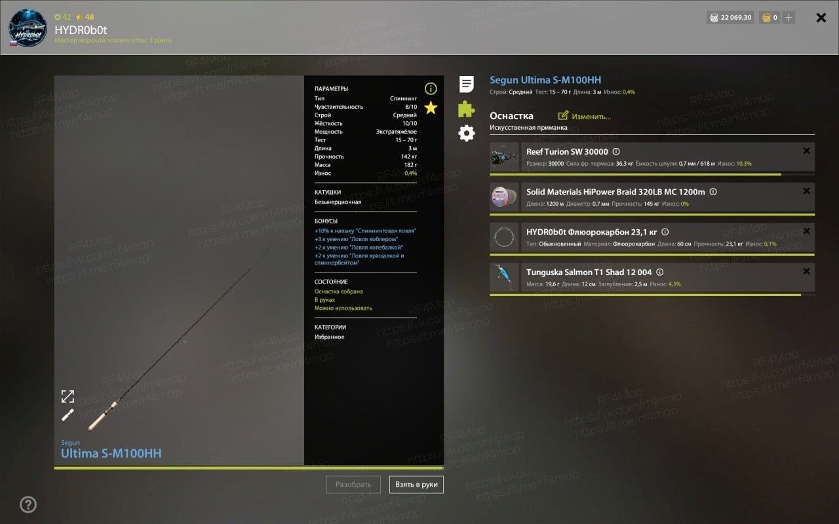Click the Оснастка собрана status text
The image size is (839, 524).
coord(338,291)
